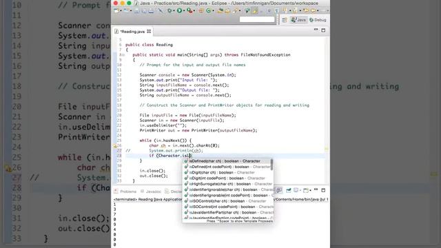Select isDigit(int codePoint) completion proposal
Viewport: 441px width, 248px height.
(x=227, y=178)
